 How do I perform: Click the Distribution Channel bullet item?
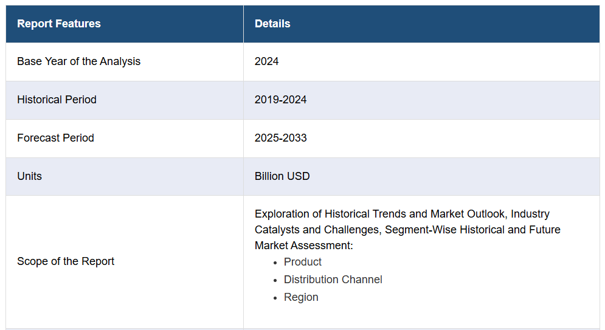point(333,280)
